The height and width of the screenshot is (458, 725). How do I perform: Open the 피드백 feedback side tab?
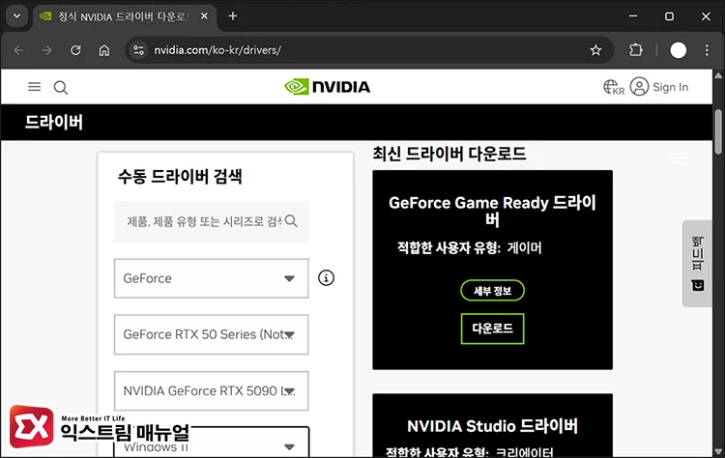pyautogui.click(x=697, y=264)
